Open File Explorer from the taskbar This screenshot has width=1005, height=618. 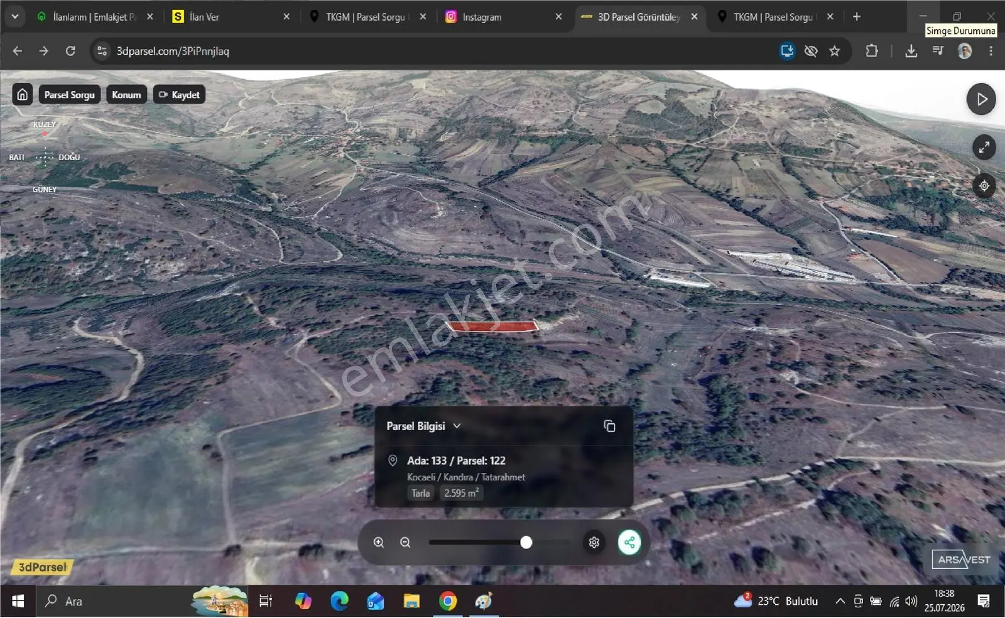[411, 602]
